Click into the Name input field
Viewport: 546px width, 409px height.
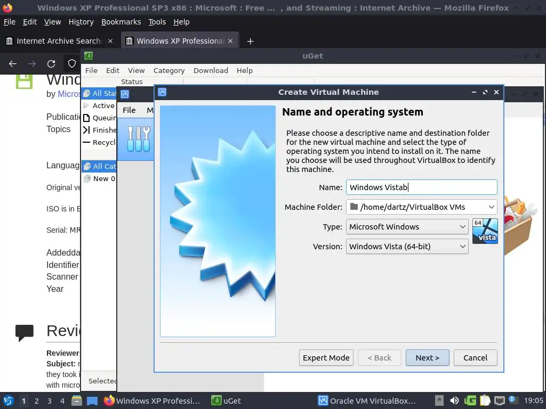click(421, 187)
